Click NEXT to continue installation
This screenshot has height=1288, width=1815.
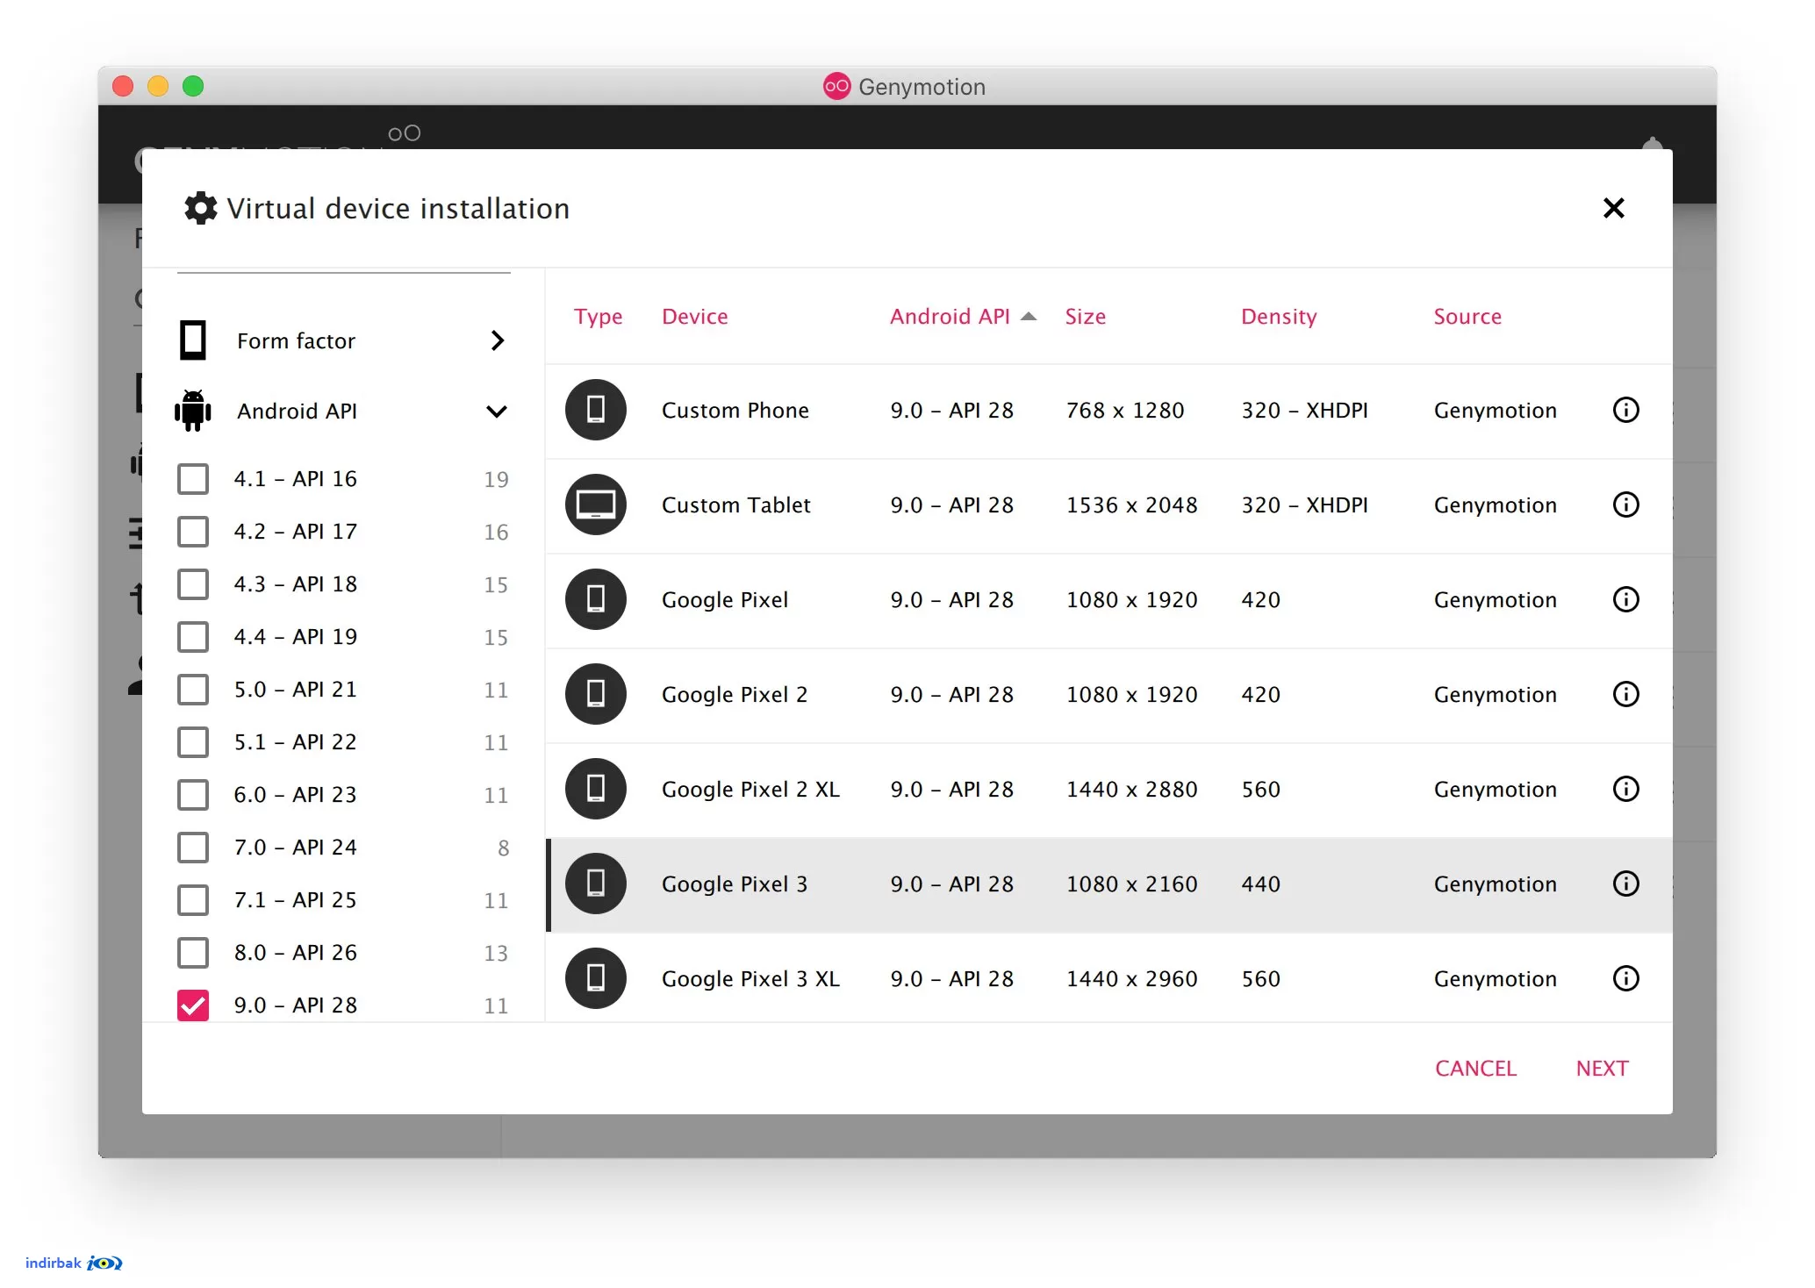click(1602, 1069)
